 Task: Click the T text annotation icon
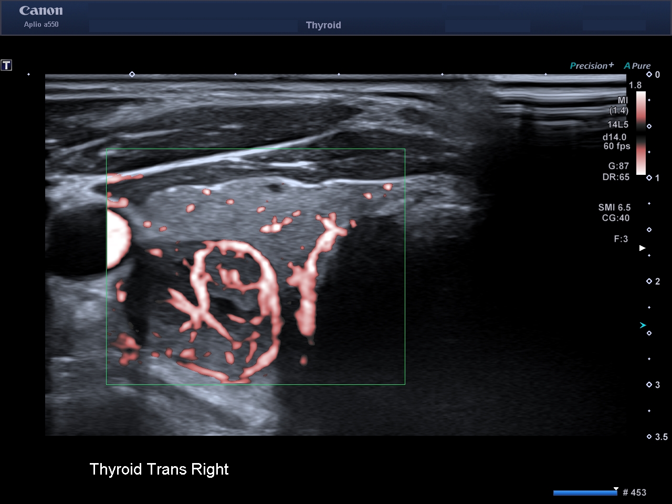[x=6, y=65]
